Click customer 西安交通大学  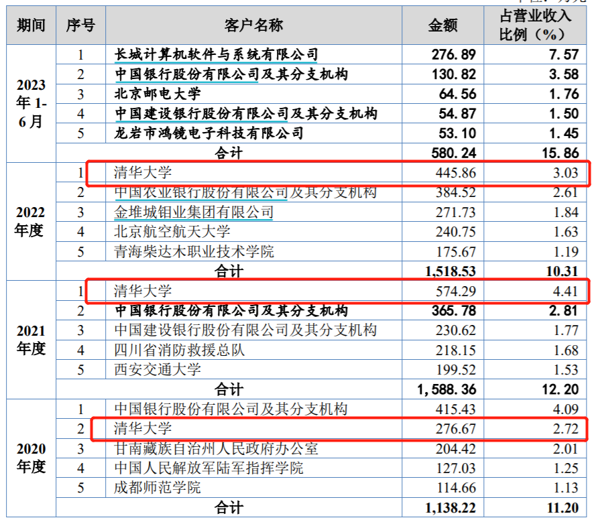[157, 370]
